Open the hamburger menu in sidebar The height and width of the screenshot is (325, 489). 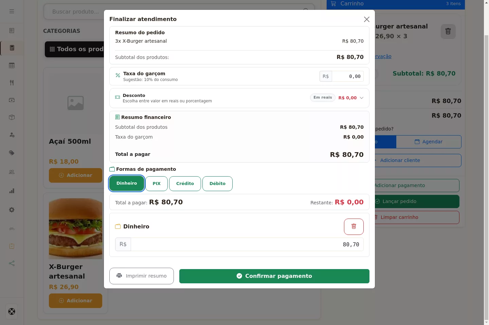click(12, 11)
